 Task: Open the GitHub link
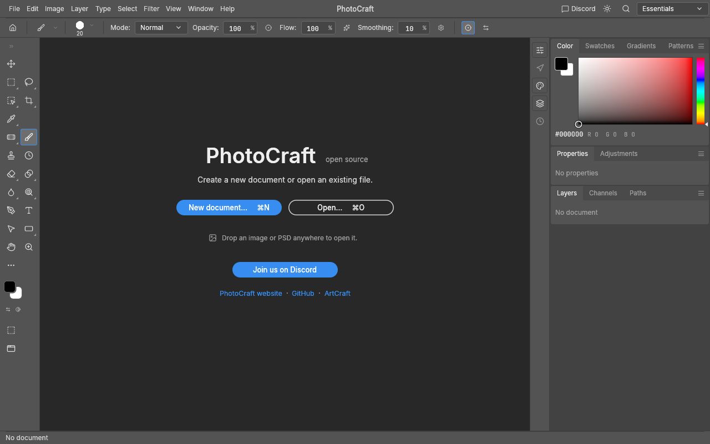pyautogui.click(x=303, y=293)
